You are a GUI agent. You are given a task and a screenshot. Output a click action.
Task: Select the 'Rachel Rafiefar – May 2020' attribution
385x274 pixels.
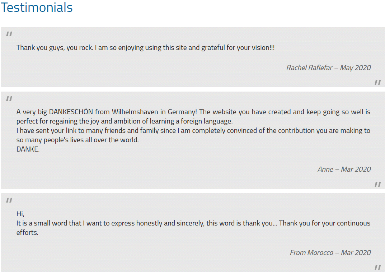[329, 68]
